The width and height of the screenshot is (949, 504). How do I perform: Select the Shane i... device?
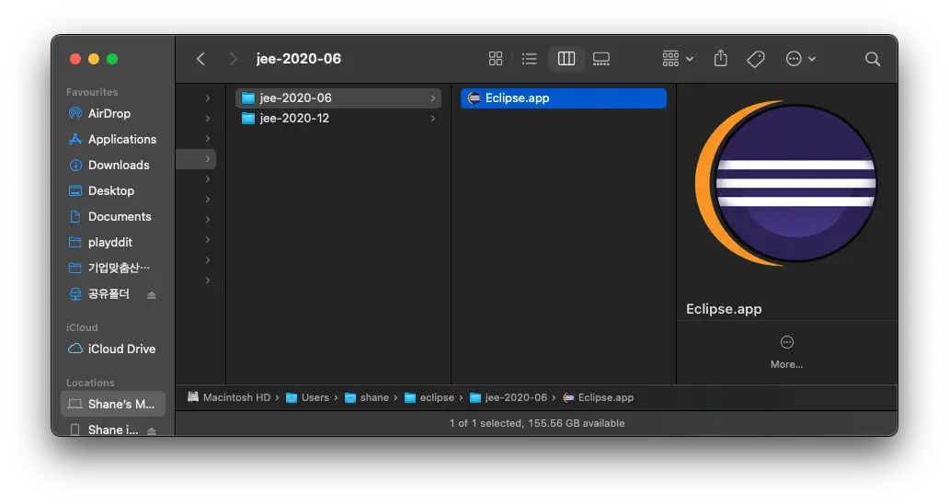tap(103, 429)
